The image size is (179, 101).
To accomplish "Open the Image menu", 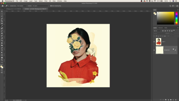I will click(x=25, y=1).
